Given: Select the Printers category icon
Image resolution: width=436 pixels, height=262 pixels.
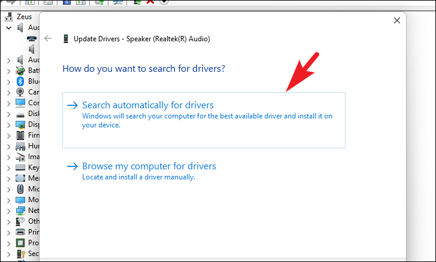Looking at the screenshot, I should coord(20,232).
